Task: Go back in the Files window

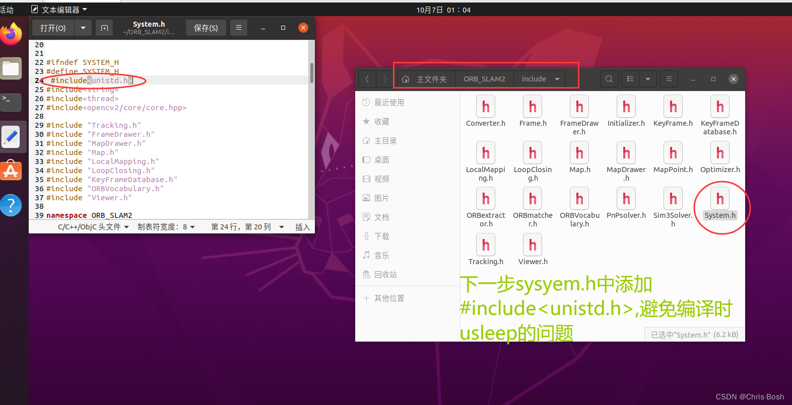Action: pos(367,79)
